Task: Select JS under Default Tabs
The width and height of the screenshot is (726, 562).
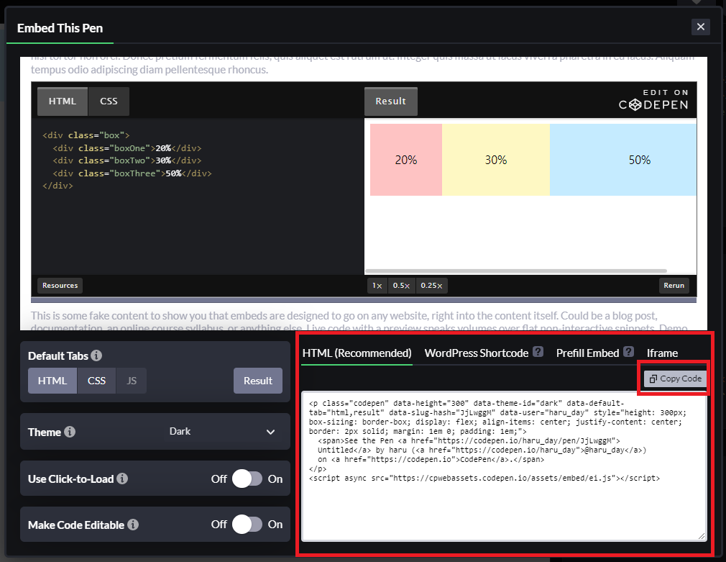Action: click(132, 381)
